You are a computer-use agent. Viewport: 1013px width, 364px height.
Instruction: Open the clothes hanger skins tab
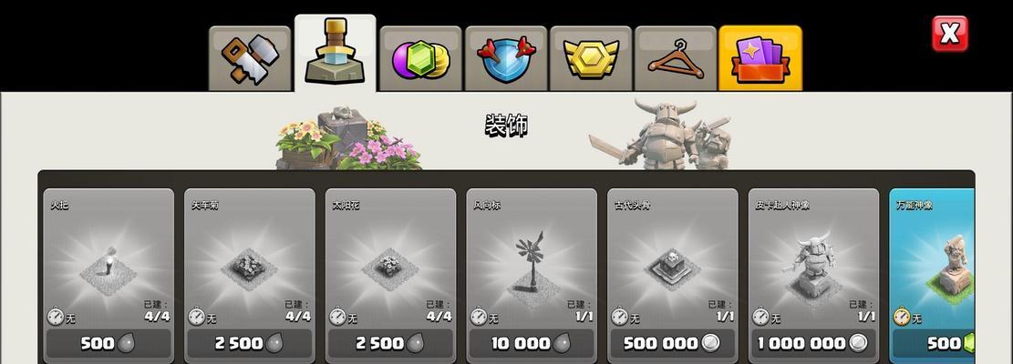point(675,58)
